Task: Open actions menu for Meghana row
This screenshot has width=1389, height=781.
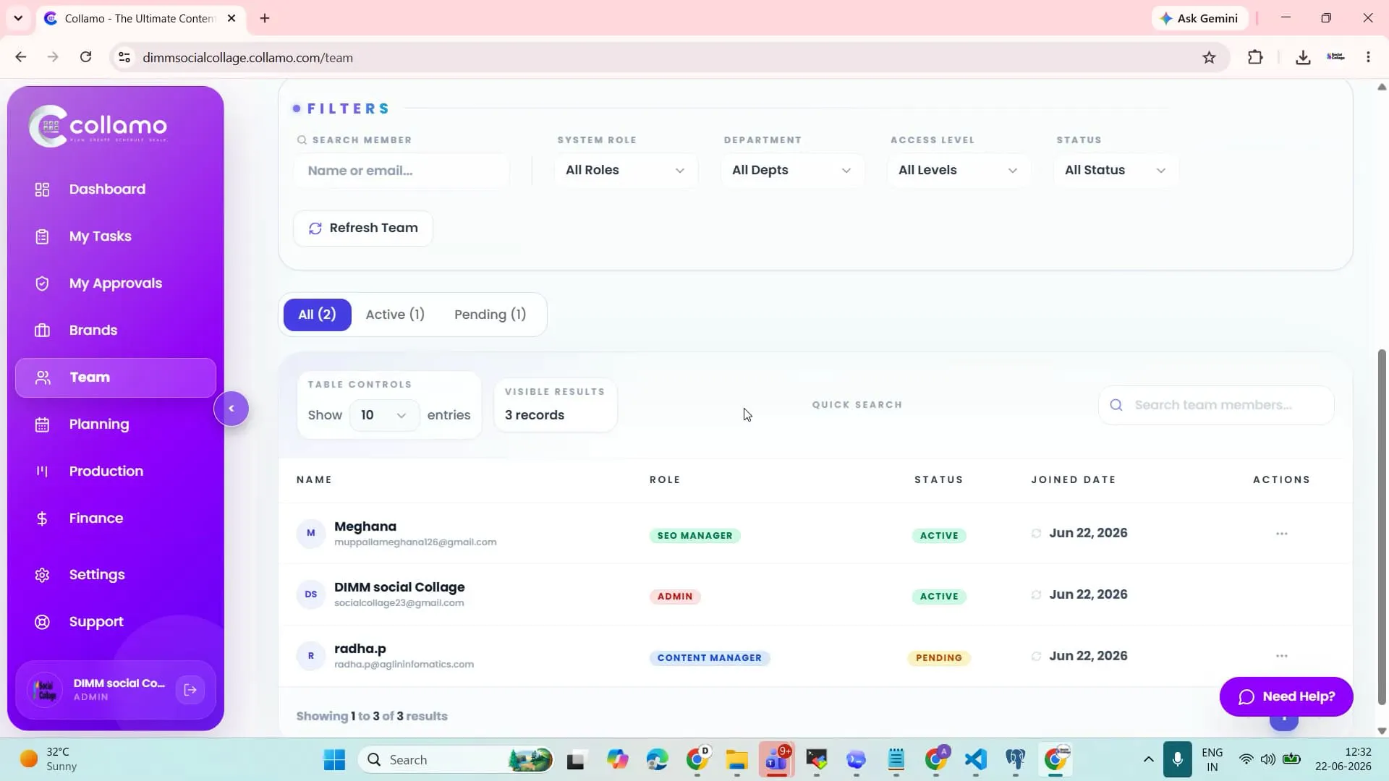Action: pyautogui.click(x=1281, y=534)
